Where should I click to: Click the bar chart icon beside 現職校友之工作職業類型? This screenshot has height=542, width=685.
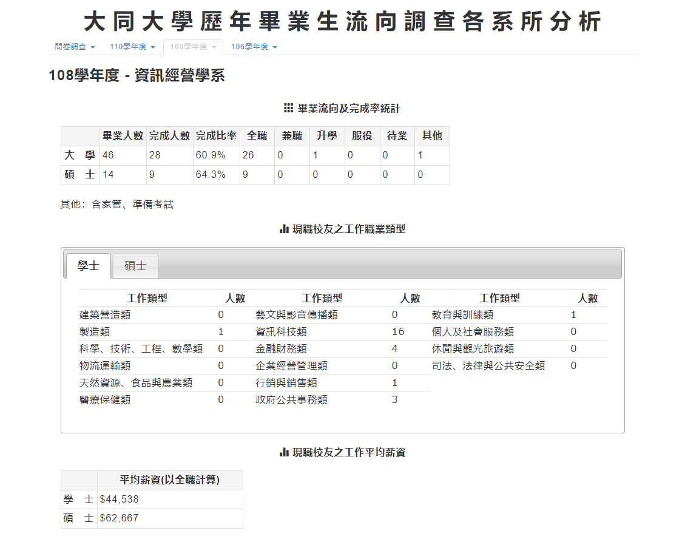[x=284, y=229]
